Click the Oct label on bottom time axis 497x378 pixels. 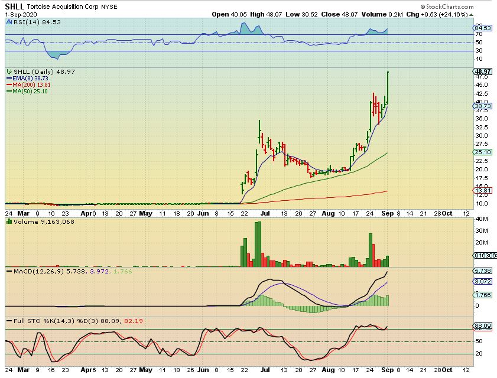pyautogui.click(x=447, y=370)
